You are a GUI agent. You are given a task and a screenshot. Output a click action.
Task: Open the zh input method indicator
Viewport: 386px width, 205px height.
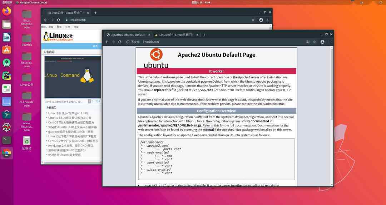click(362, 2)
